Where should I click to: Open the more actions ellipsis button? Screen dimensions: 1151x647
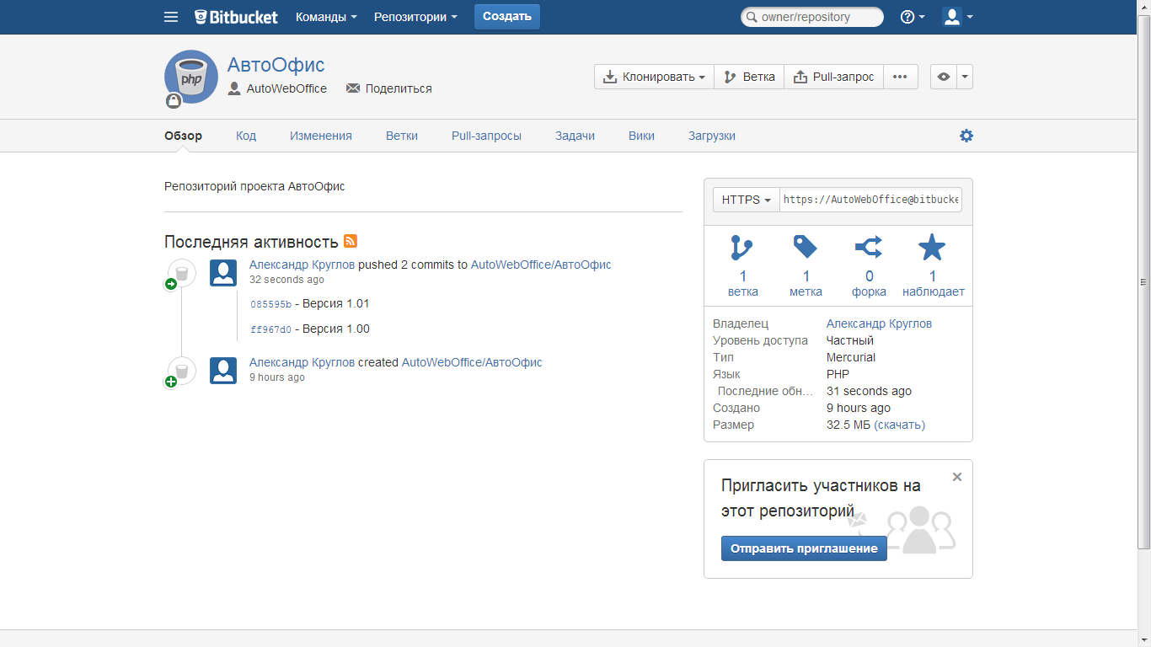click(900, 77)
